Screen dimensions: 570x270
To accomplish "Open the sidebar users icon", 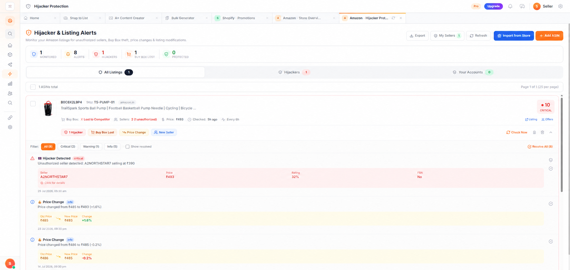I will click(x=10, y=93).
